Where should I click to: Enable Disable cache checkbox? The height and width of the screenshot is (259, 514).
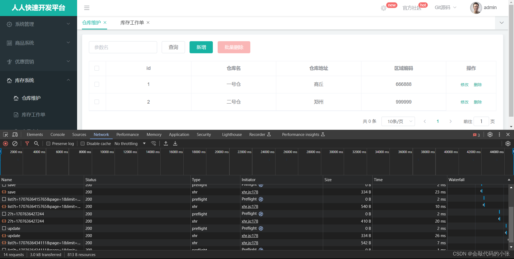click(x=83, y=144)
